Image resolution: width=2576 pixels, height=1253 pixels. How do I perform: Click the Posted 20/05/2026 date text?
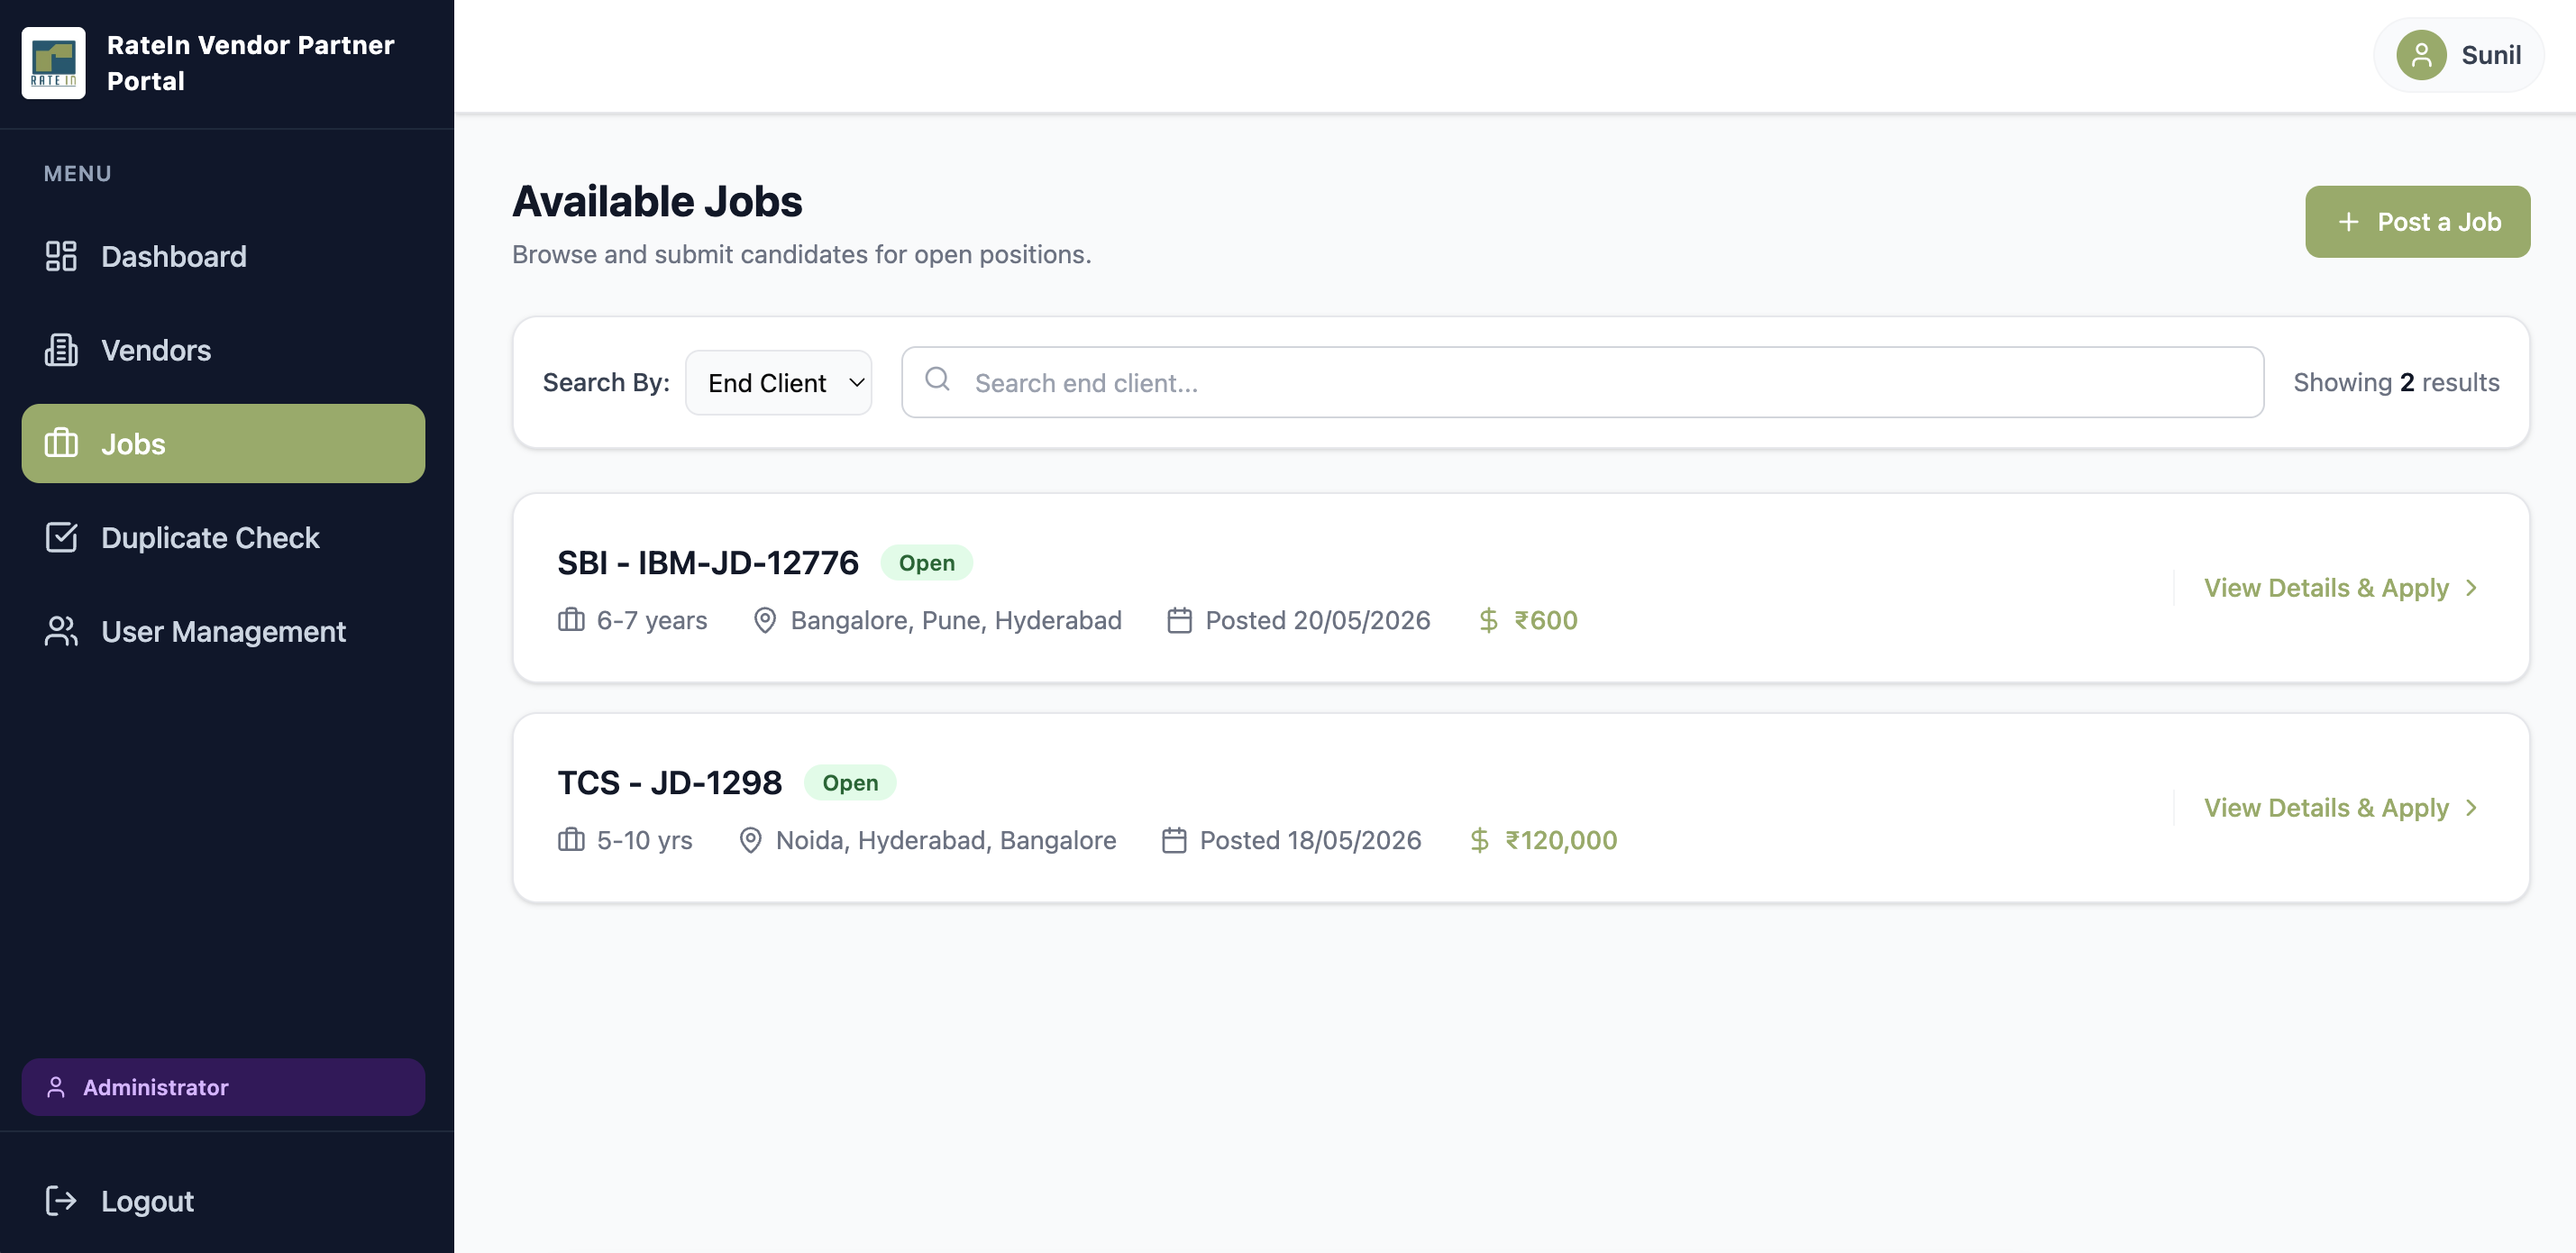point(1318,620)
